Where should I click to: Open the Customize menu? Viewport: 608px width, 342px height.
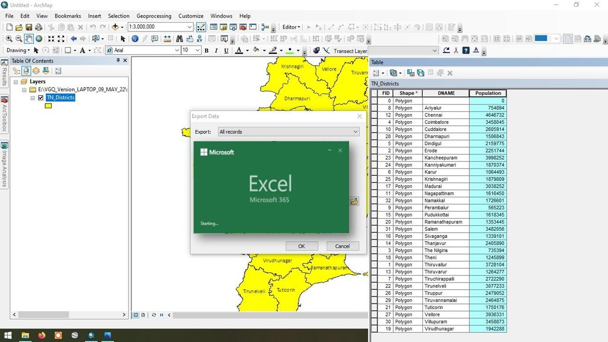tap(191, 16)
